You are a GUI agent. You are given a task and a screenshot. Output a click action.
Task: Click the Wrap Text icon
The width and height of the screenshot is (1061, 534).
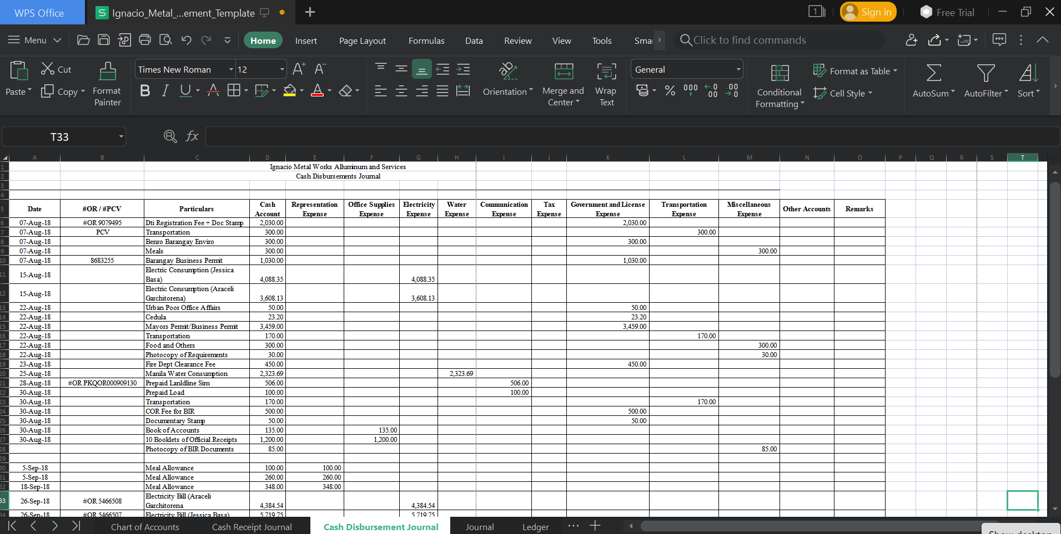(x=606, y=72)
